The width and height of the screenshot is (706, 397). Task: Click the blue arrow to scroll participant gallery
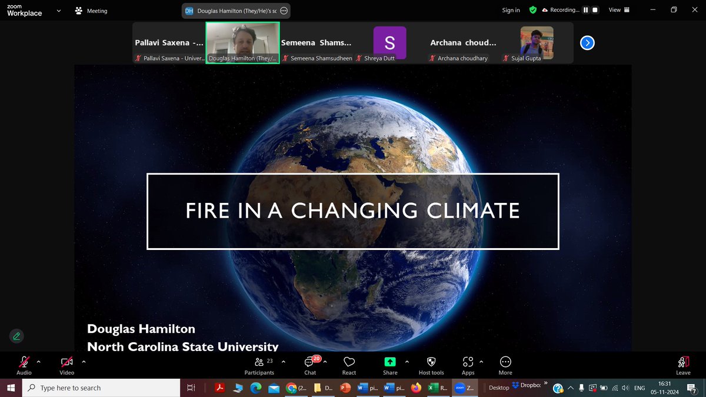pyautogui.click(x=587, y=42)
